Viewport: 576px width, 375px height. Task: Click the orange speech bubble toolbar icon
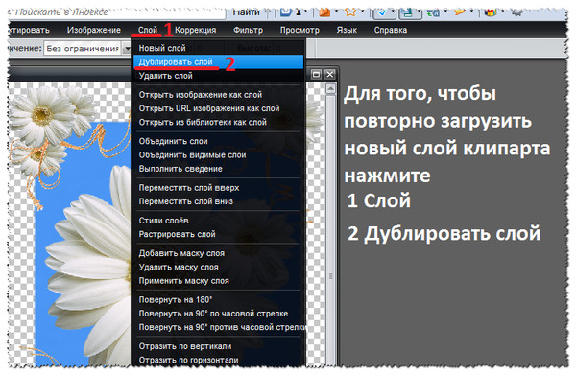460,12
